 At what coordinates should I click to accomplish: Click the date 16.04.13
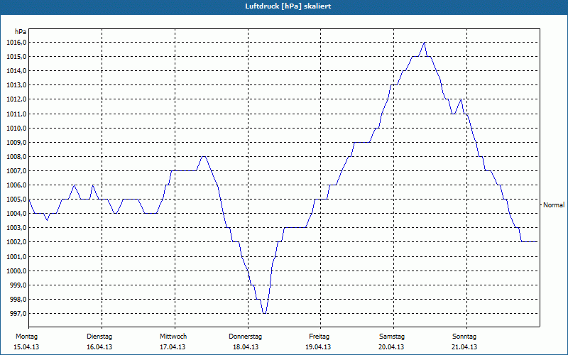coord(99,347)
